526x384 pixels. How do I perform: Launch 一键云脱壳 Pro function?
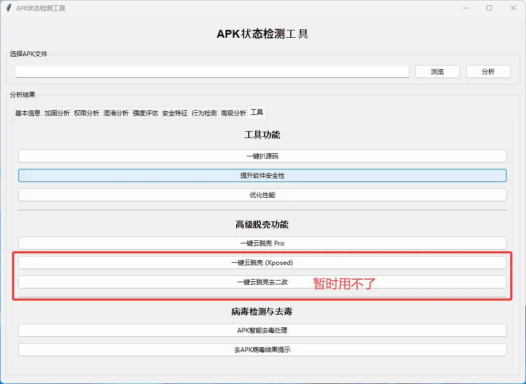click(x=262, y=243)
